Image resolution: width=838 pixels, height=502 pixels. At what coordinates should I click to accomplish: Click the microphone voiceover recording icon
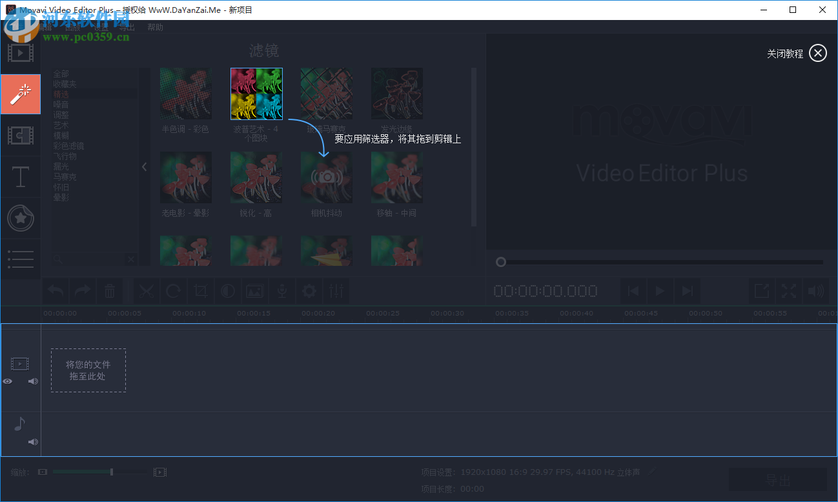pos(281,291)
